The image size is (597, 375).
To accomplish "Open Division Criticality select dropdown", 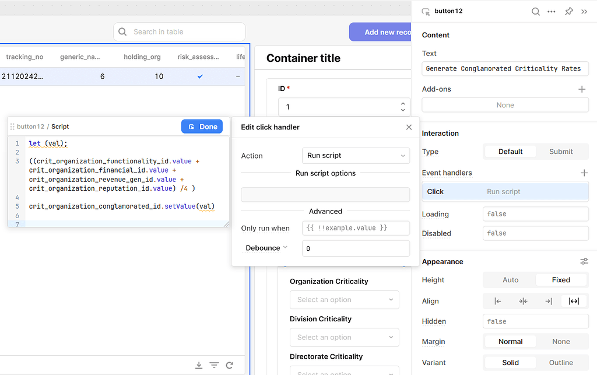I will pos(344,337).
